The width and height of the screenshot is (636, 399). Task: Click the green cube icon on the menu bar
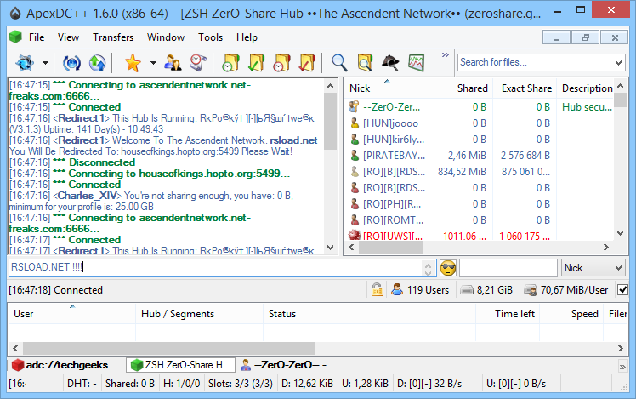15,37
